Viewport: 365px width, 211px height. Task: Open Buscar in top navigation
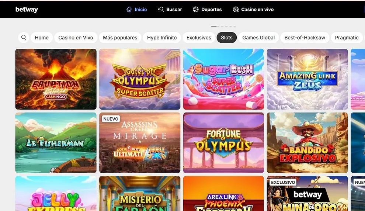click(x=170, y=9)
